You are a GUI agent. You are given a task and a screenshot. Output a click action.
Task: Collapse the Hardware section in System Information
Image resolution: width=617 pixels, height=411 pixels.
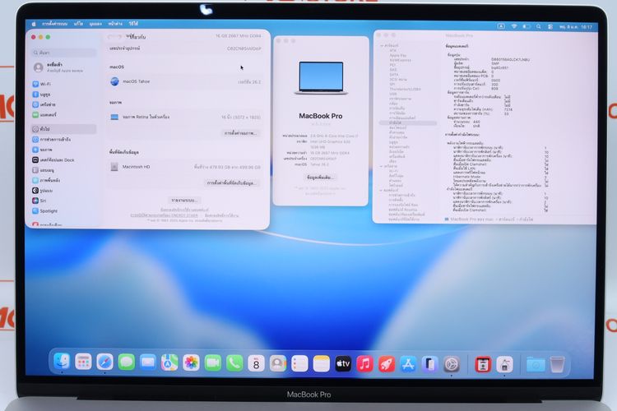(382, 46)
